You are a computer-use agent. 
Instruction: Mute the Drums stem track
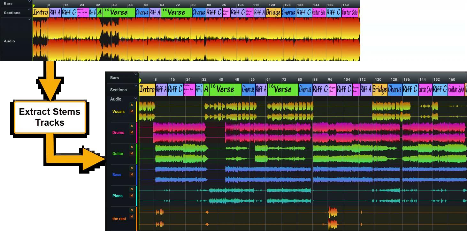point(132,132)
